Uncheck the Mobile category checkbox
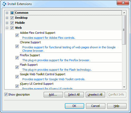Image resolution: width=131 pixels, height=113 pixels. 12,23
